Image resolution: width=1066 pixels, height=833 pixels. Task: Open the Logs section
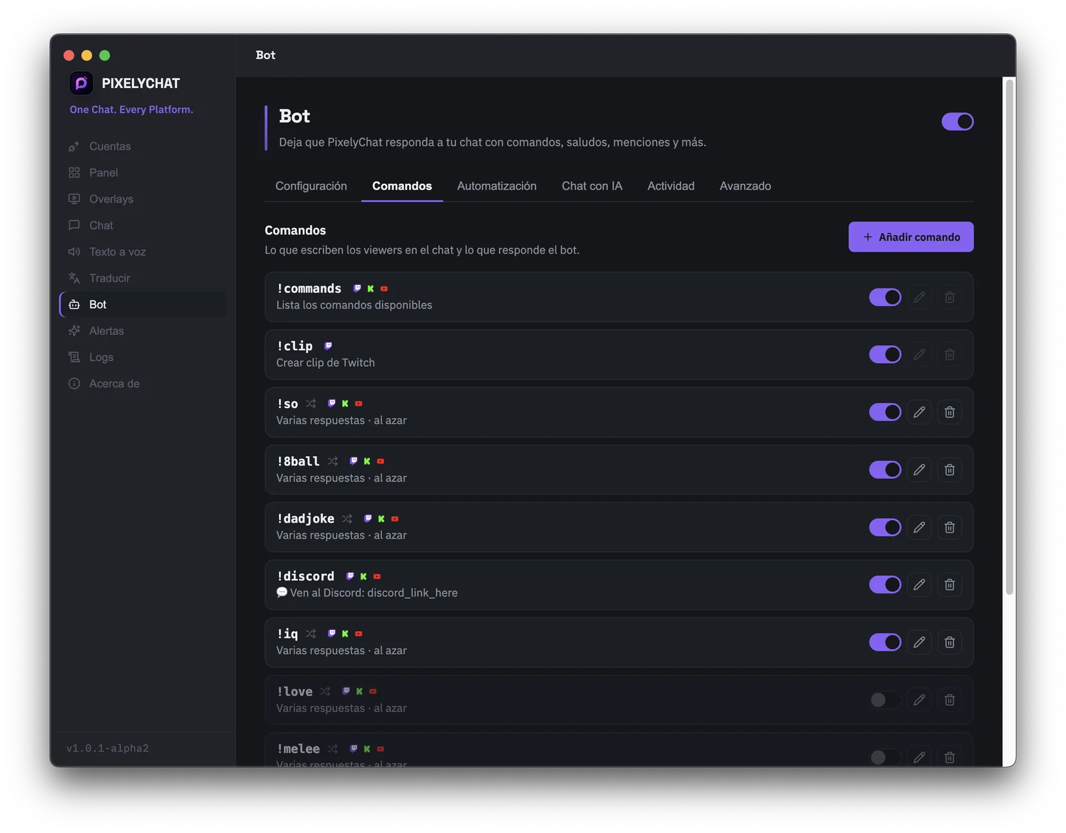143,357
